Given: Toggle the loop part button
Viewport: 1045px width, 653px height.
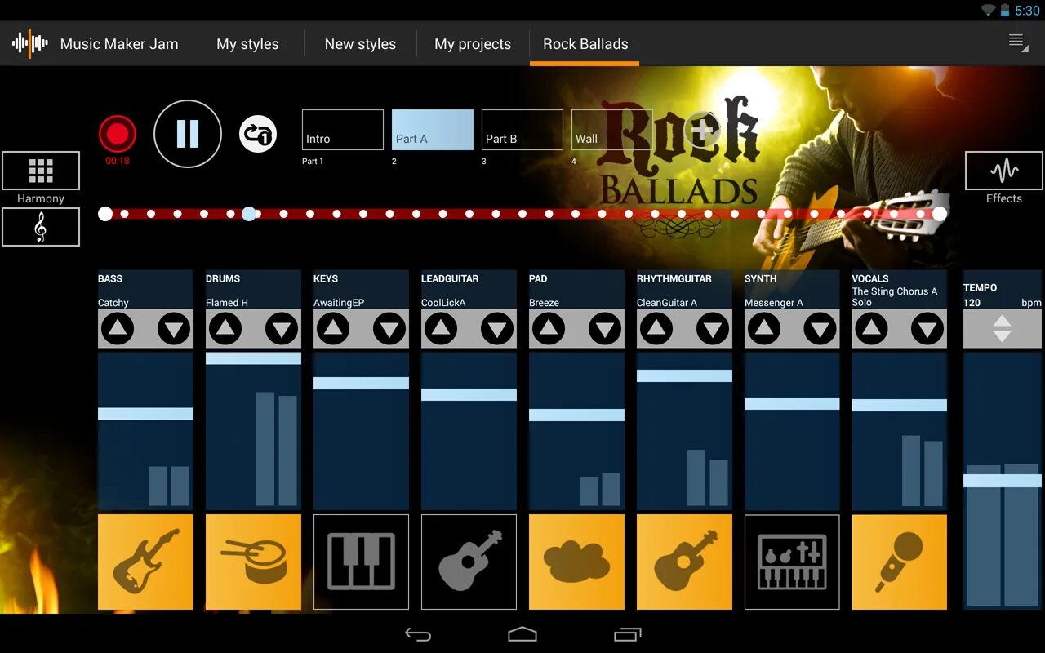Looking at the screenshot, I should [258, 135].
